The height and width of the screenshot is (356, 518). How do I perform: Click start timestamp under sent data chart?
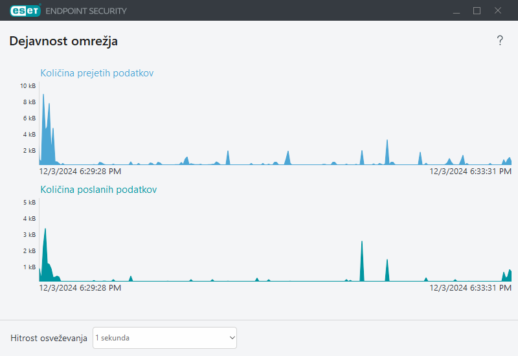(x=80, y=287)
